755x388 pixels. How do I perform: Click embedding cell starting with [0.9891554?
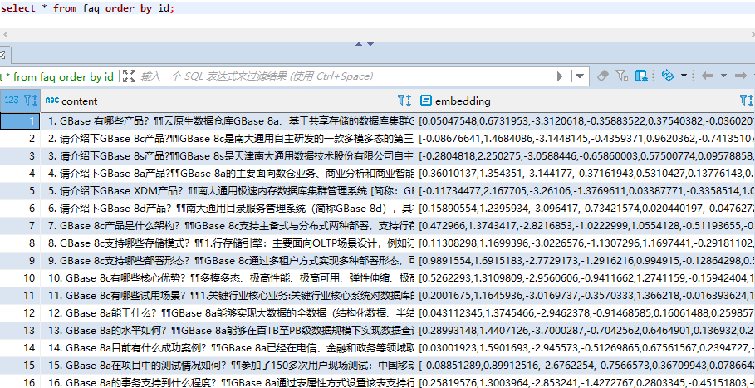(585, 260)
